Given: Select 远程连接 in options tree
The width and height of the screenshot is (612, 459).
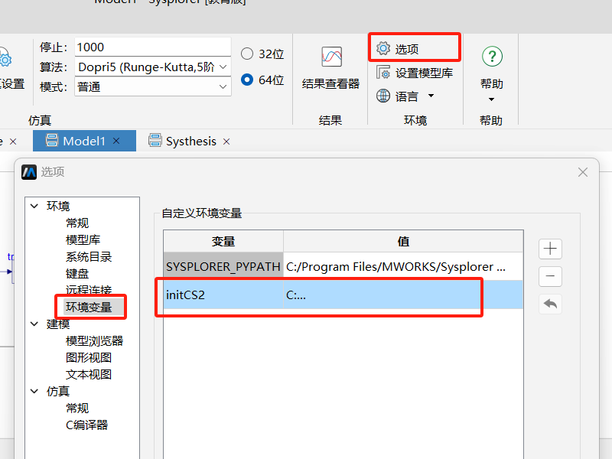Looking at the screenshot, I should [x=89, y=290].
